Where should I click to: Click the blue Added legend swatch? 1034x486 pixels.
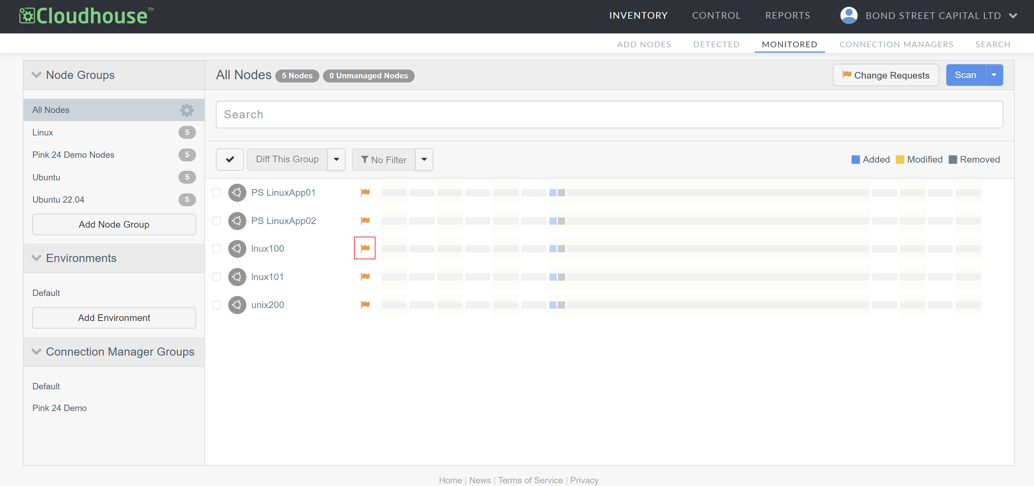pyautogui.click(x=855, y=160)
